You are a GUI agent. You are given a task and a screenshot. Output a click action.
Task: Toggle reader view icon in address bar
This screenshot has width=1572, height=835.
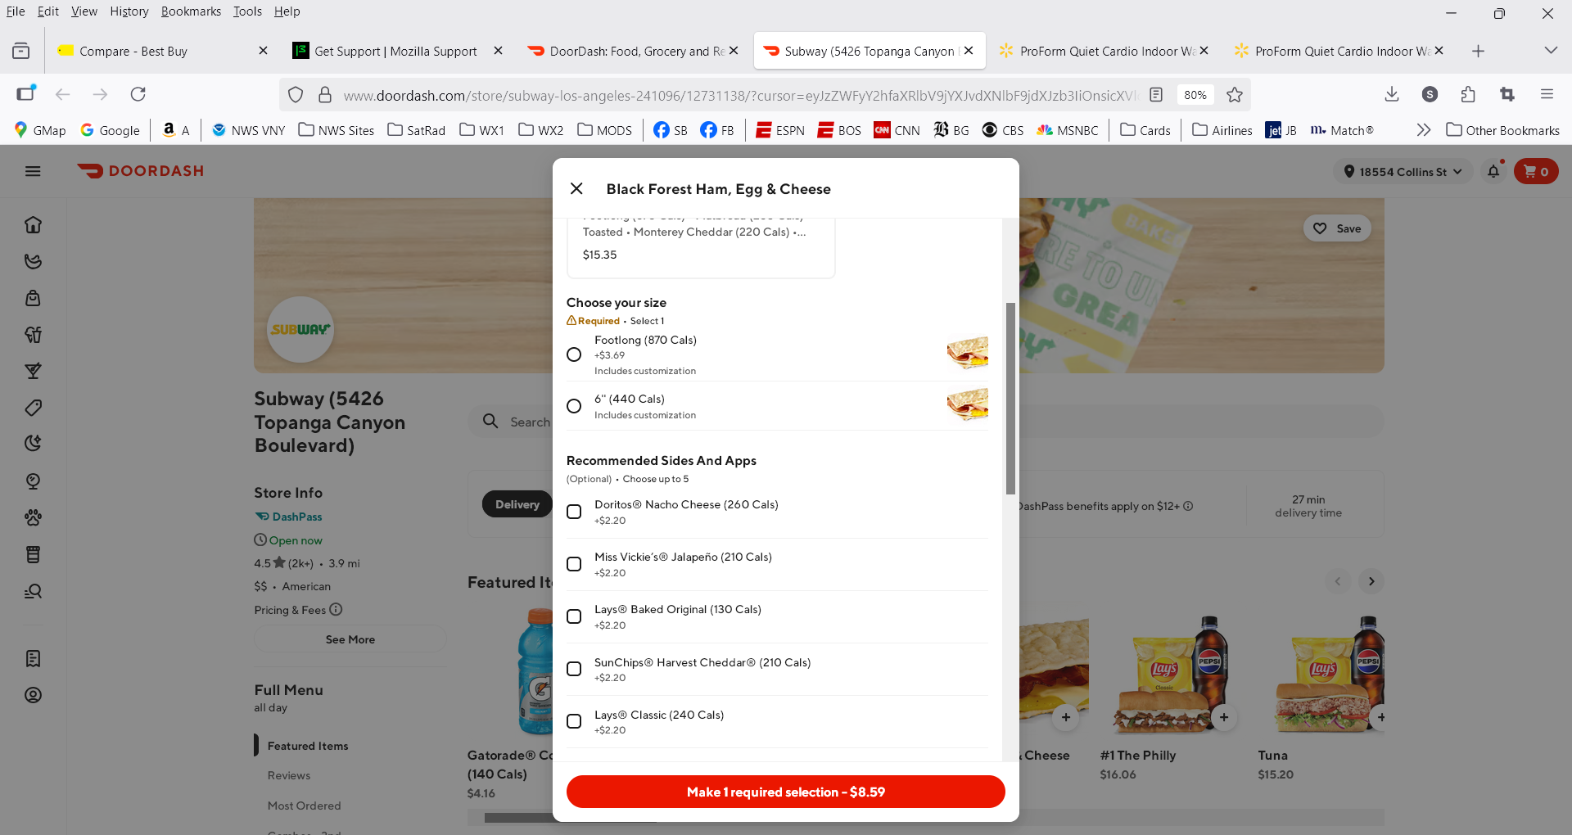click(x=1156, y=95)
